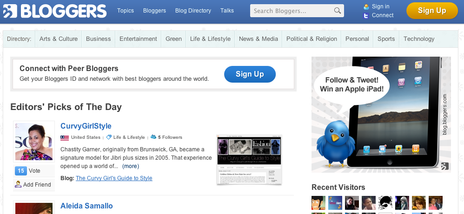
Task: Select the Green directory tab
Action: click(x=174, y=39)
